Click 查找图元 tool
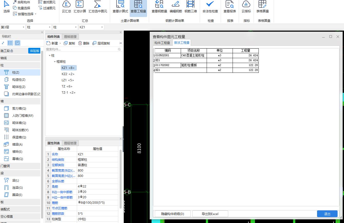344x223 pixels. click(47, 2)
